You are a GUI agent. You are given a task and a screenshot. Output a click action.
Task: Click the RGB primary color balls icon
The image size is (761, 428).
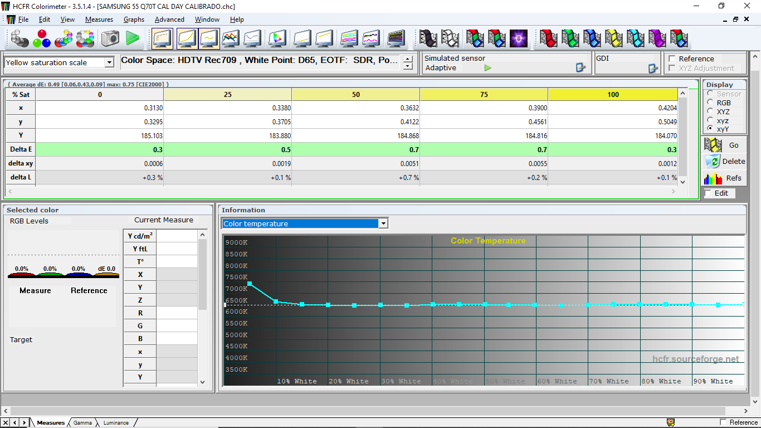pos(41,38)
